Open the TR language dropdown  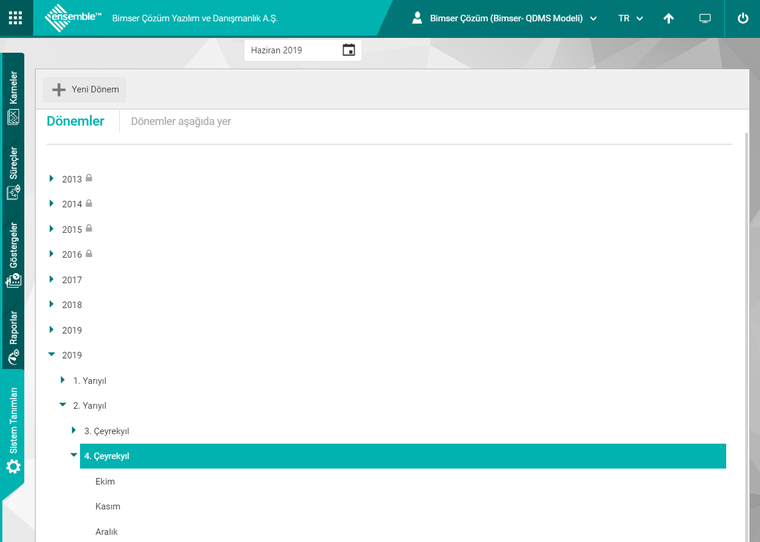(x=630, y=18)
